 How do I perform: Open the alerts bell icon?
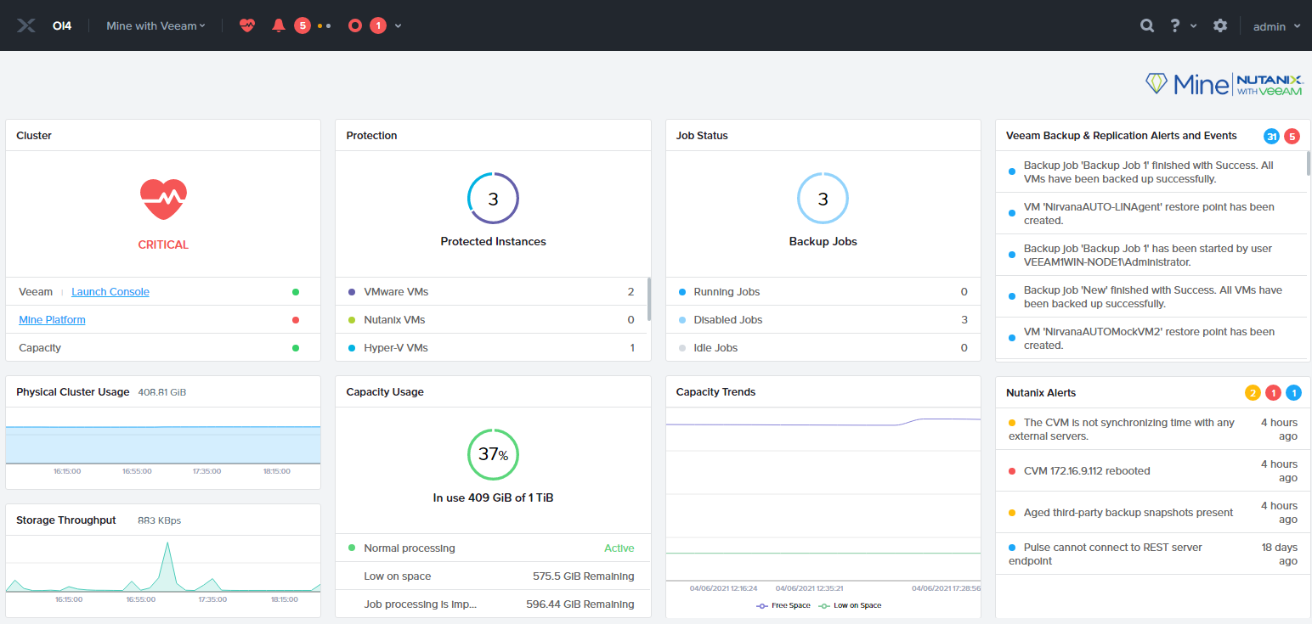click(278, 25)
